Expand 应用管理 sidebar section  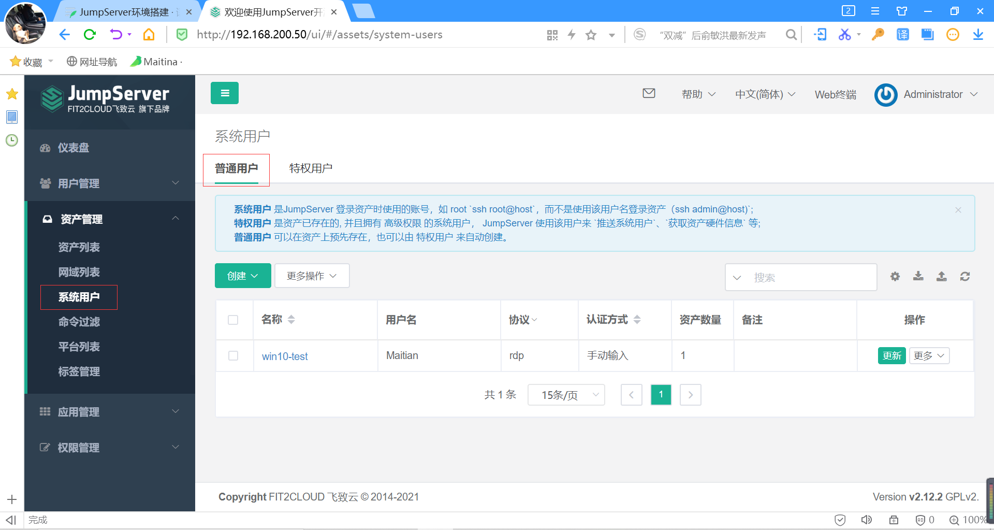[110, 412]
